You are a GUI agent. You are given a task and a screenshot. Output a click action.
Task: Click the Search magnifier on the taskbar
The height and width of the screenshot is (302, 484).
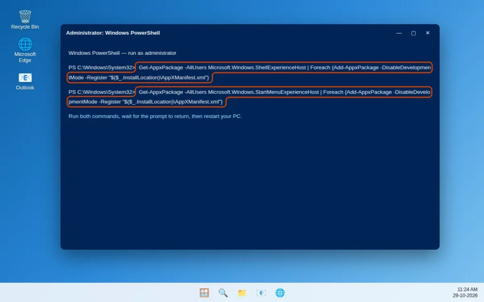point(223,293)
